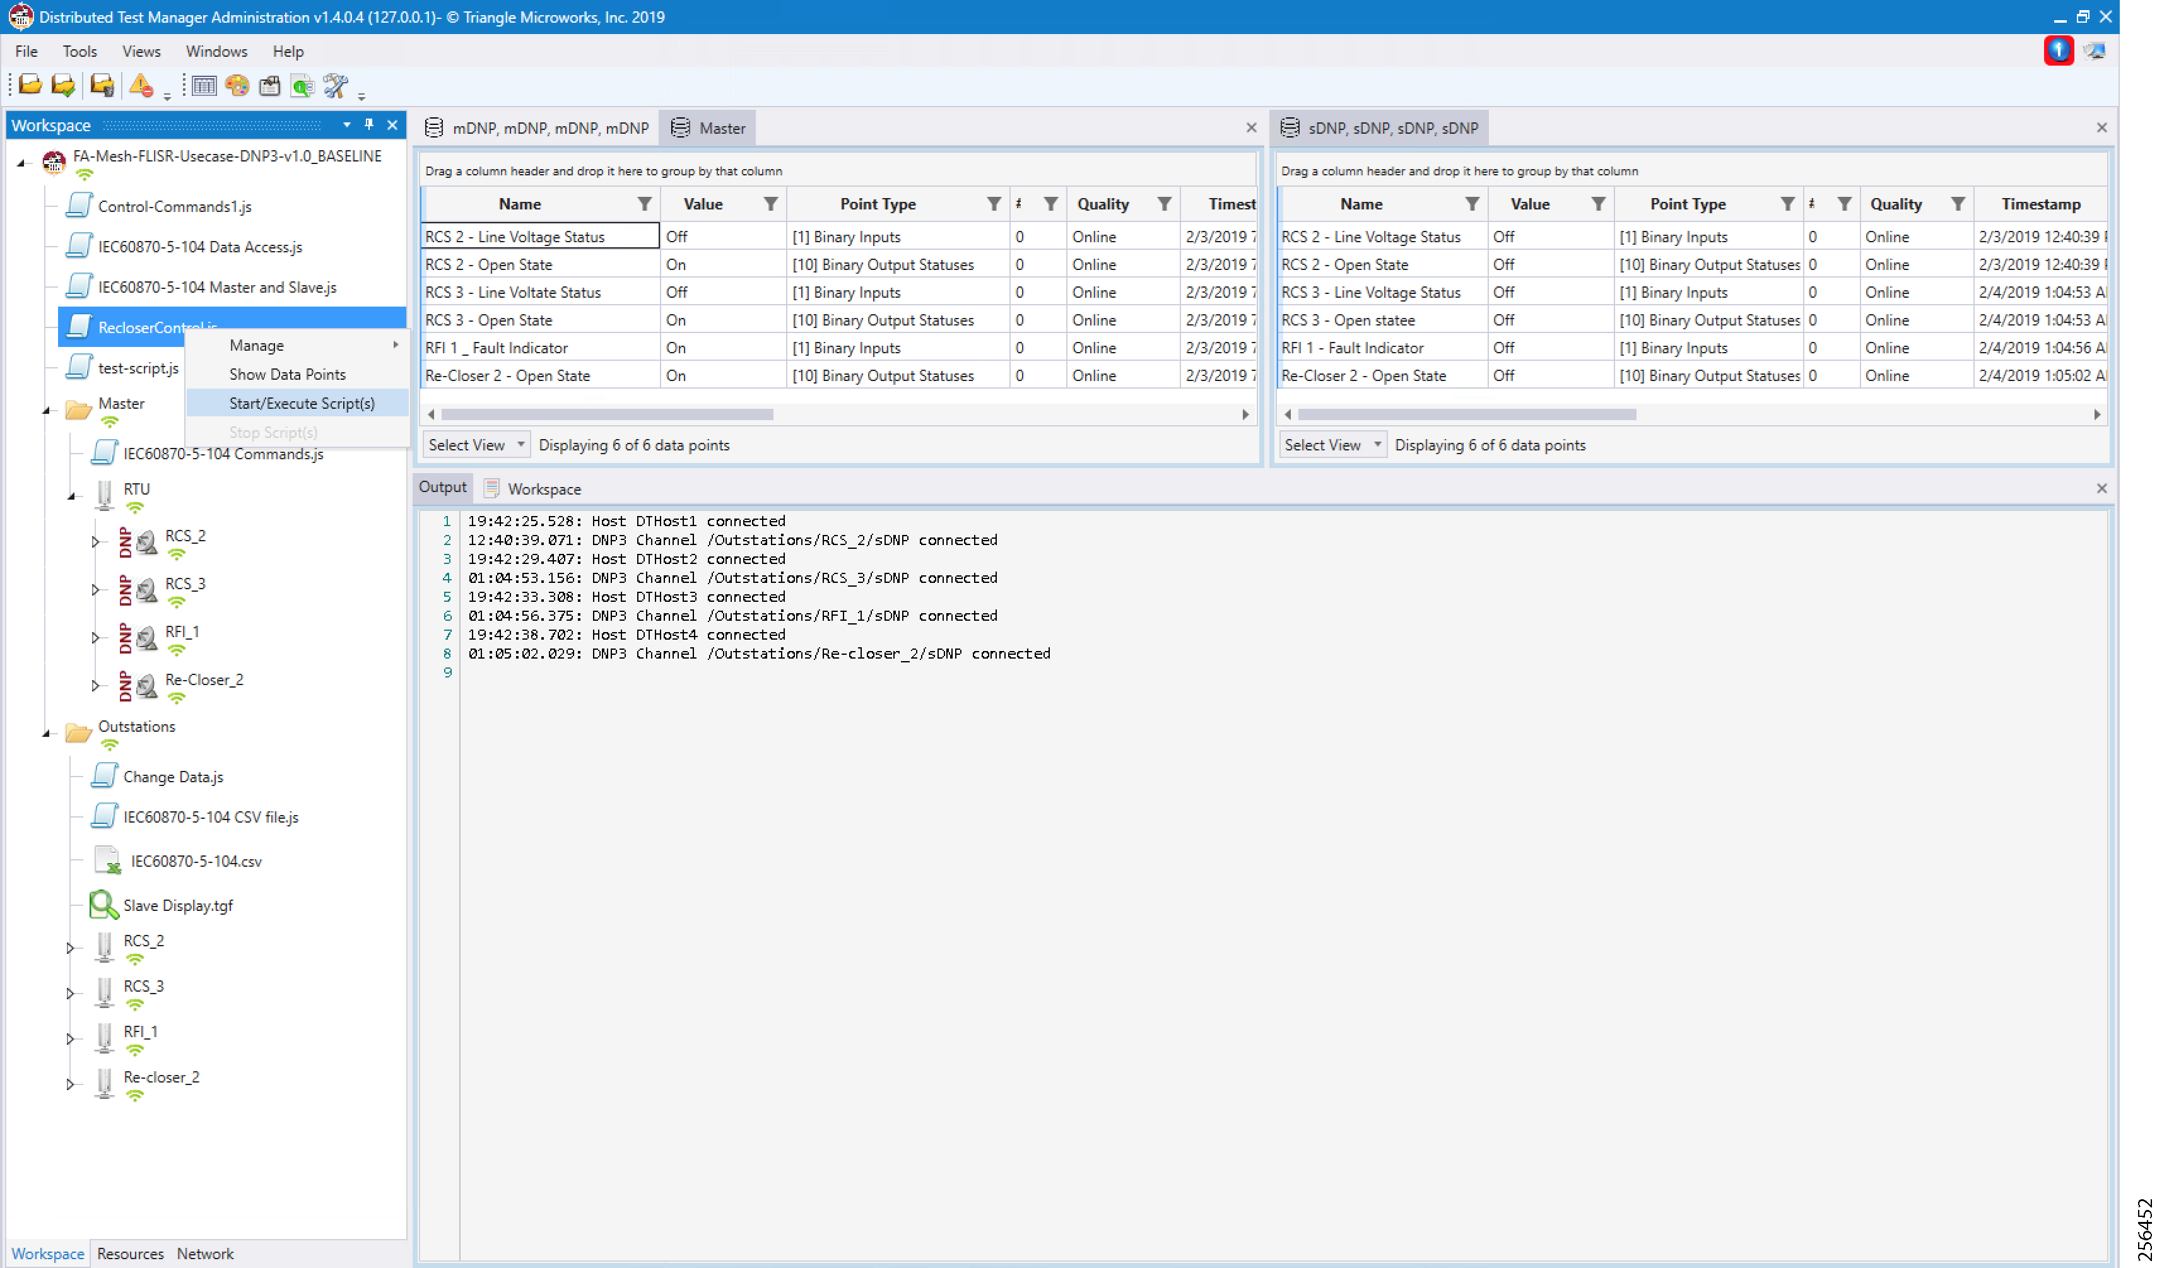Click the open workspace folder toolbar icon

(x=30, y=85)
